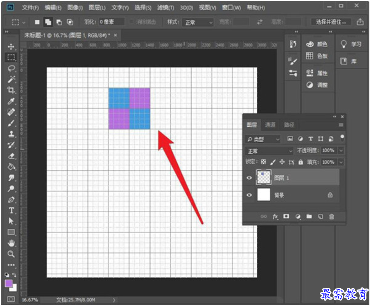Open layer filter 类型 dropdown

(x=262, y=139)
